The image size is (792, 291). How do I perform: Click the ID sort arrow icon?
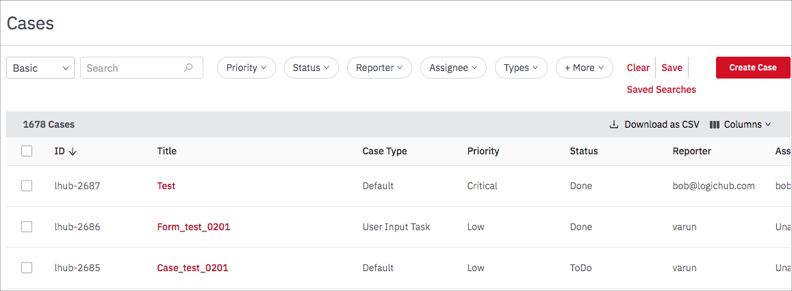[x=73, y=151]
